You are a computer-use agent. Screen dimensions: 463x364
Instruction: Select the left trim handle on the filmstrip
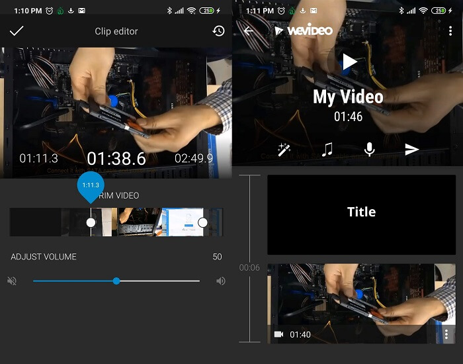tap(91, 222)
